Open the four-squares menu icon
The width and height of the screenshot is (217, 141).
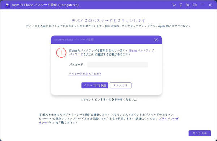(187, 5)
